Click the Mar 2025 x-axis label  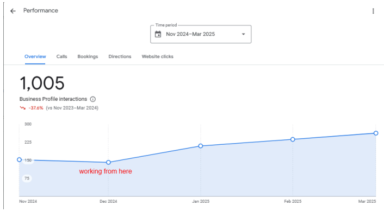click(x=367, y=201)
